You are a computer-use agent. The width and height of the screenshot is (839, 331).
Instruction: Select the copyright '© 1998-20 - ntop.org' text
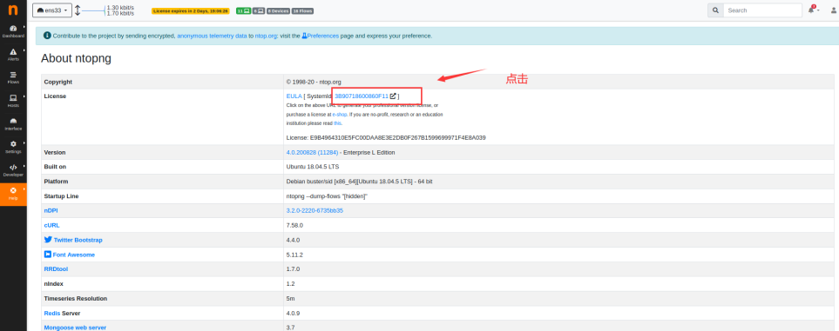click(314, 82)
